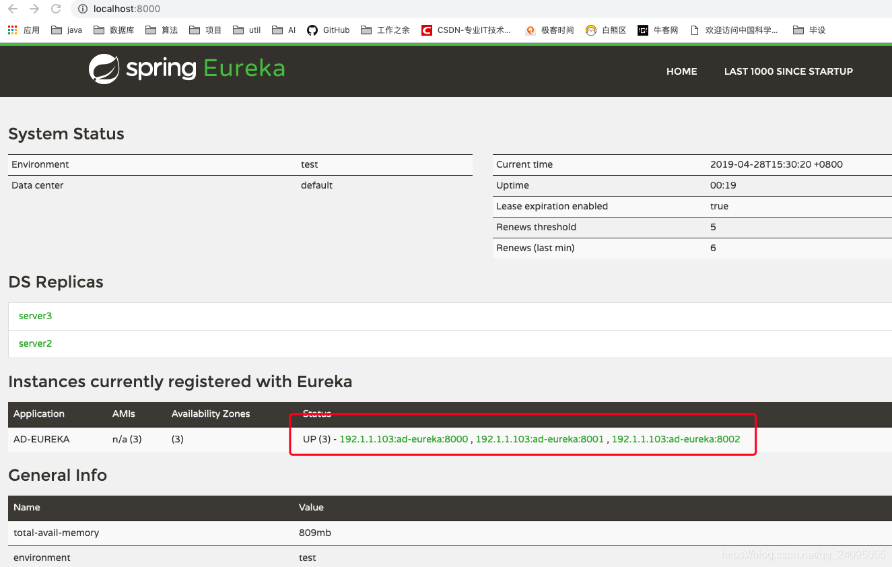Reload the page with refresh icon
The height and width of the screenshot is (567, 892).
[x=56, y=9]
